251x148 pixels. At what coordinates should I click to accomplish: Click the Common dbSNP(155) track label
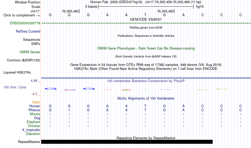23,60
